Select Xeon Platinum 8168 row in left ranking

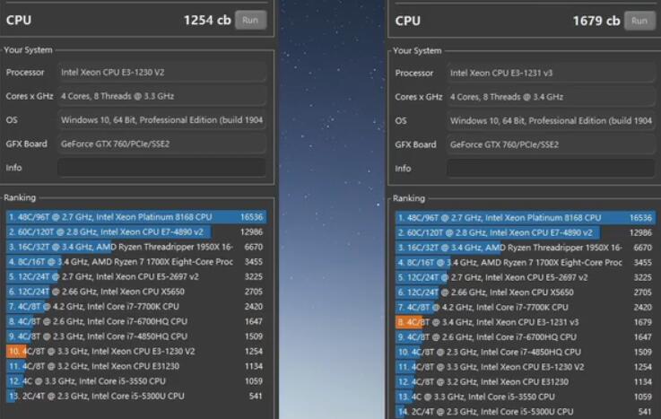(x=135, y=217)
